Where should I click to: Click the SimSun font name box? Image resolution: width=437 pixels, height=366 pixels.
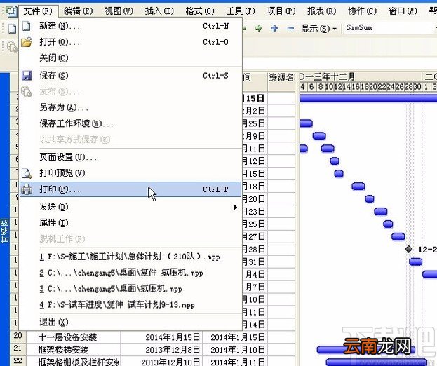pyautogui.click(x=390, y=28)
